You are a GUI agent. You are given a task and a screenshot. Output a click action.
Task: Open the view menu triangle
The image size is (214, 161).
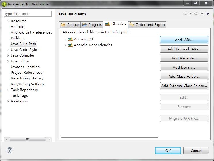pos(208,14)
